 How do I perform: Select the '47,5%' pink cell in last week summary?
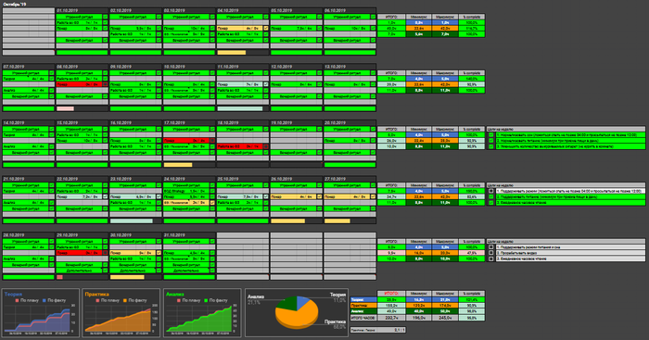(x=471, y=253)
